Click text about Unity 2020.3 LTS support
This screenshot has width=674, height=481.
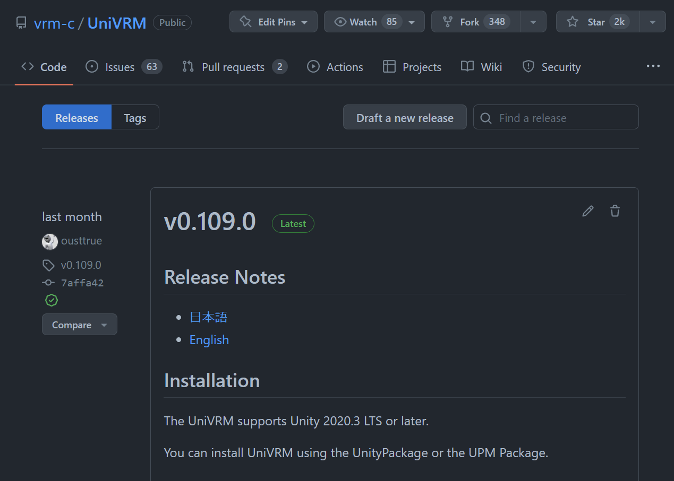click(296, 422)
